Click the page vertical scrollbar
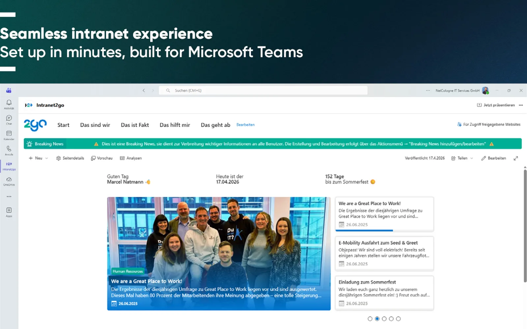Image resolution: width=527 pixels, height=329 pixels. (x=525, y=226)
